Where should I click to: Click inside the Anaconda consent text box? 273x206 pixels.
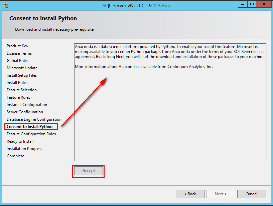click(170, 102)
